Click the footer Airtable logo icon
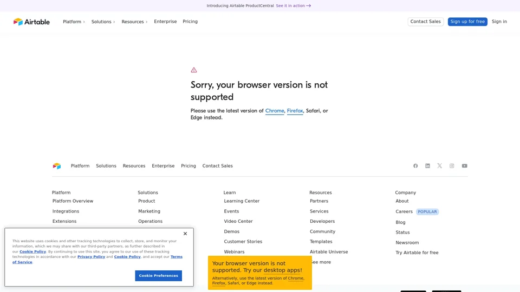The width and height of the screenshot is (520, 292). point(57,166)
